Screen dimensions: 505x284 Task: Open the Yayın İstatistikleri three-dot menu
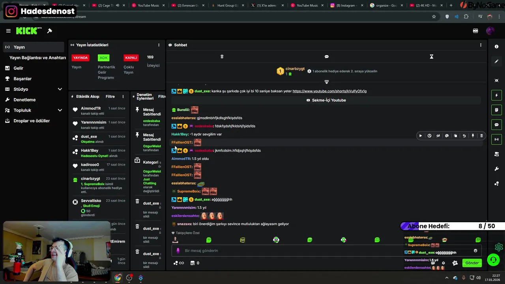159,45
